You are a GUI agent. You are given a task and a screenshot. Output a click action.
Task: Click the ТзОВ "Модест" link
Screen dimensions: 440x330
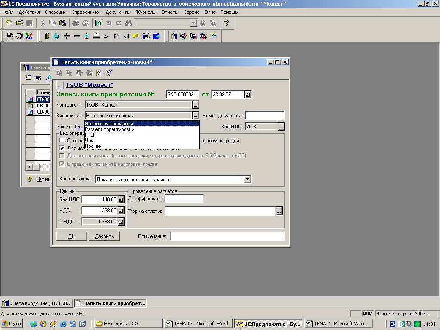coord(89,85)
